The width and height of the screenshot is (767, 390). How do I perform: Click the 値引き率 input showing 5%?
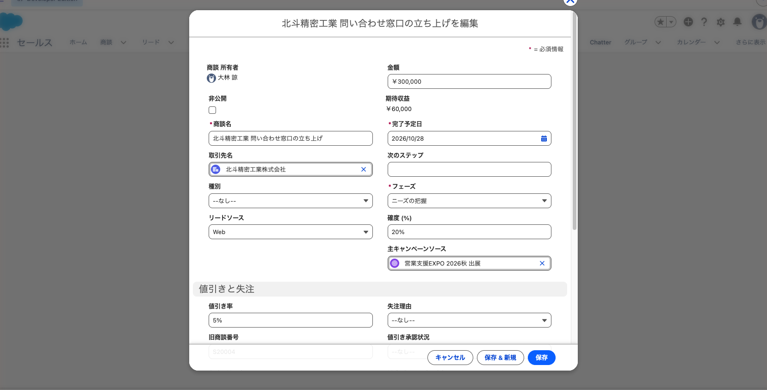coord(291,320)
